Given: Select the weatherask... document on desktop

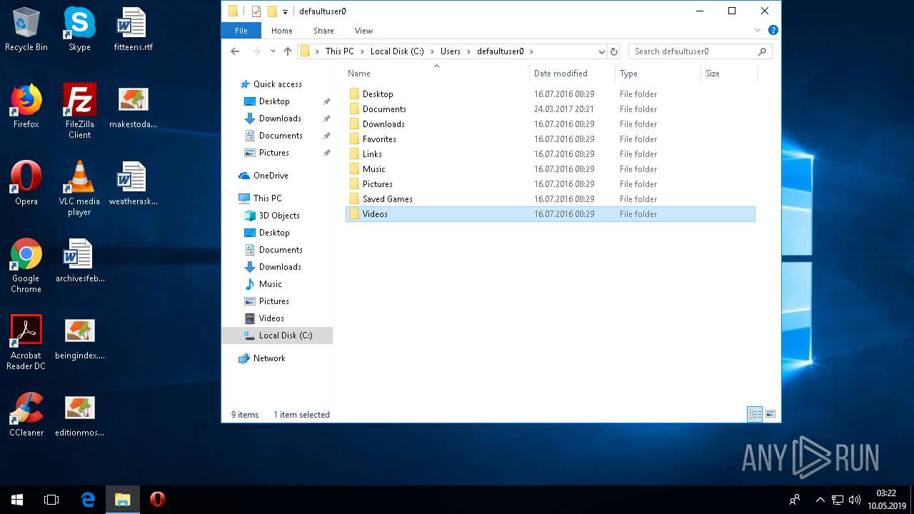Looking at the screenshot, I should (133, 184).
